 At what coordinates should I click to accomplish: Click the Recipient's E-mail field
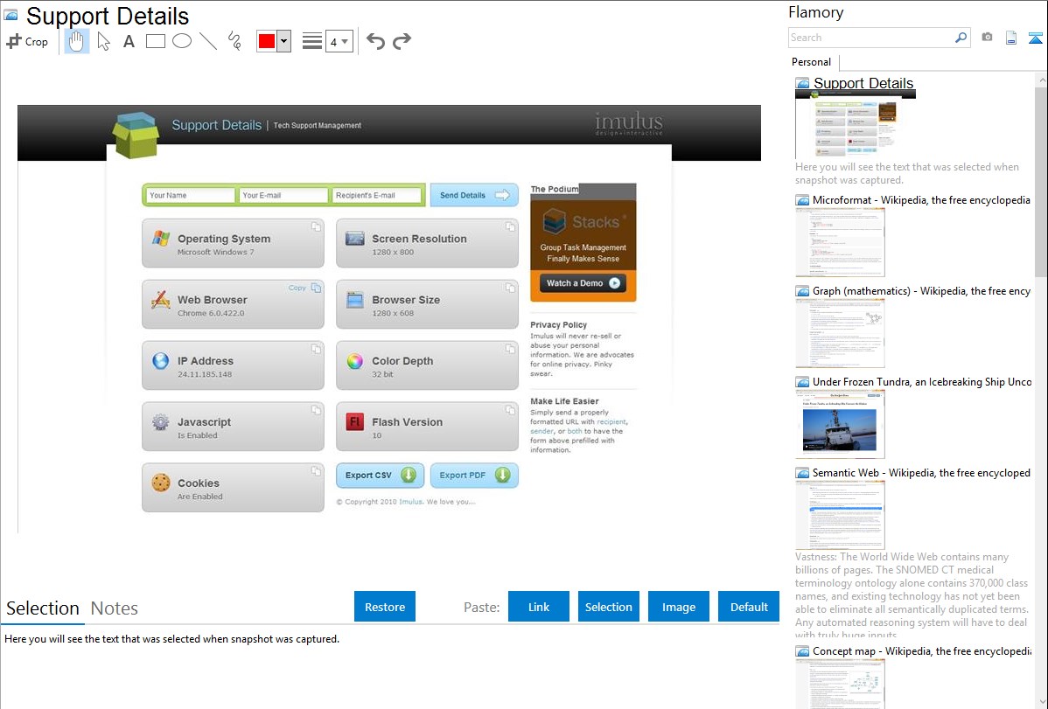click(x=376, y=195)
